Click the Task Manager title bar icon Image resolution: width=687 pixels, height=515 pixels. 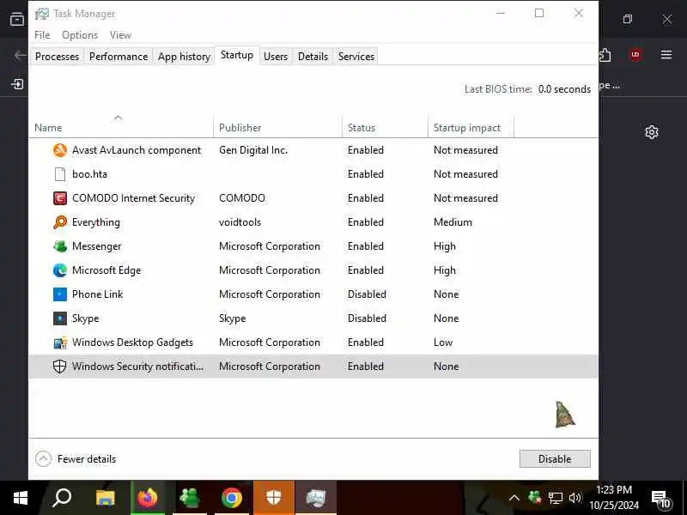42,14
